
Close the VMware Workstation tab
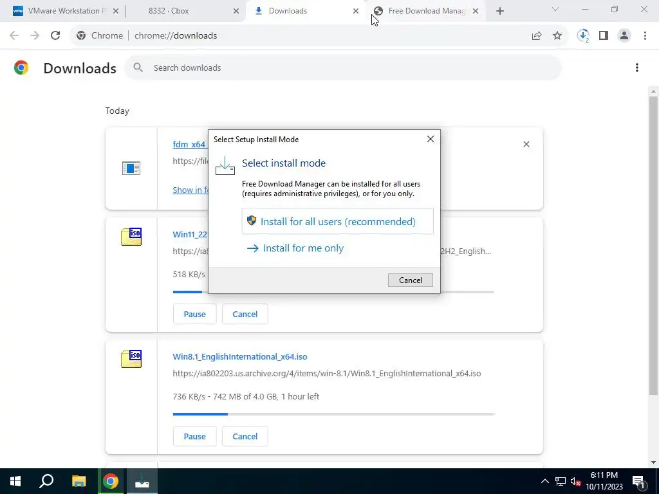tap(116, 11)
